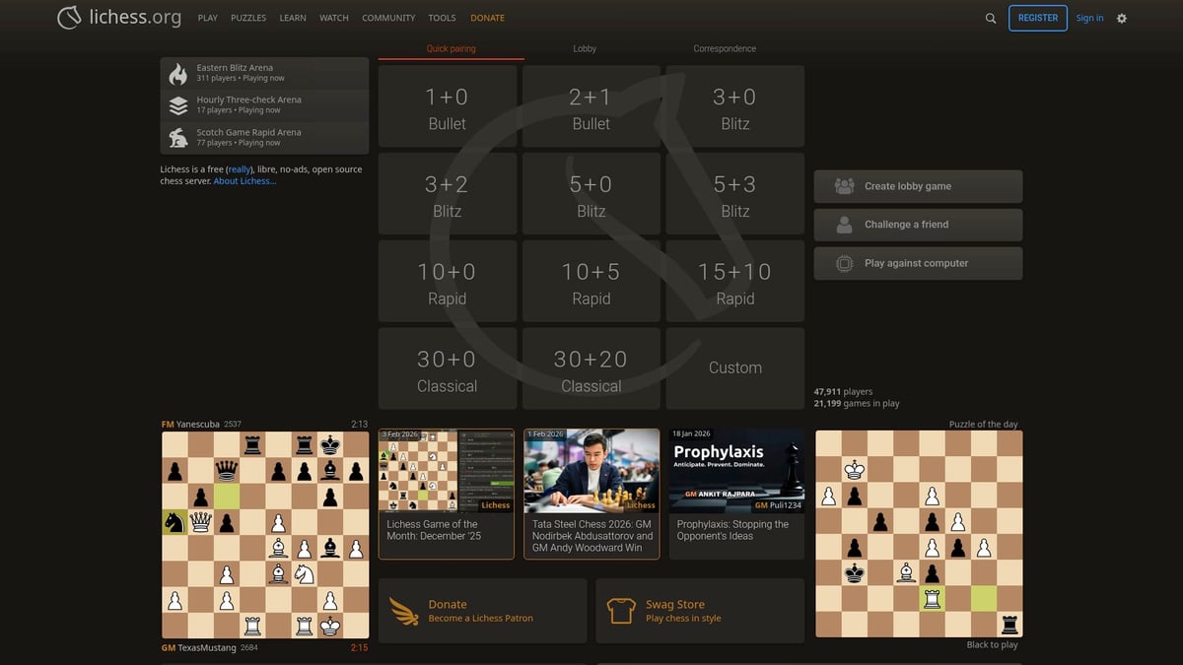Open the Puzzle of the day board
This screenshot has height=665, width=1183.
(918, 533)
